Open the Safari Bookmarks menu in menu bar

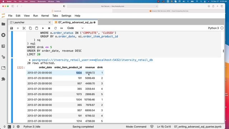pos(42,1)
